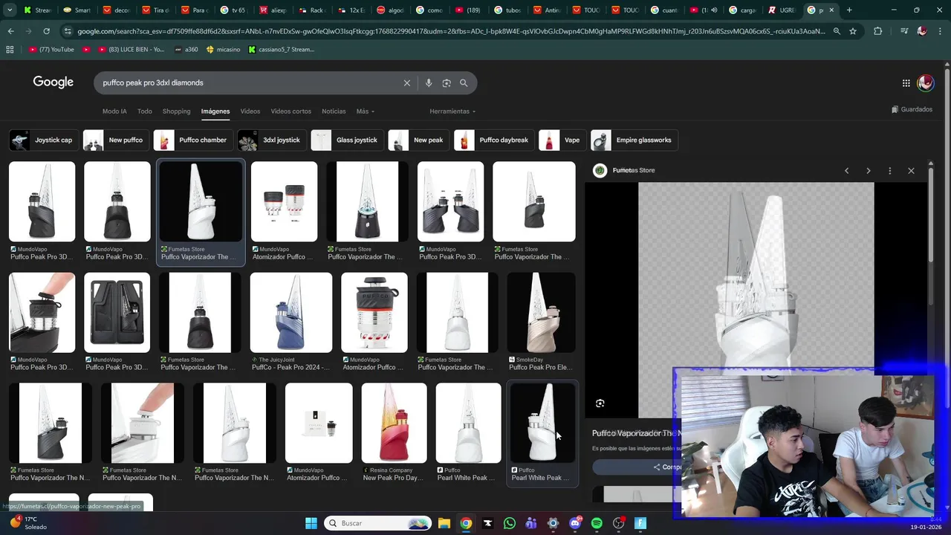Click the Compartir share button in preview
The image size is (951, 535).
(667, 467)
